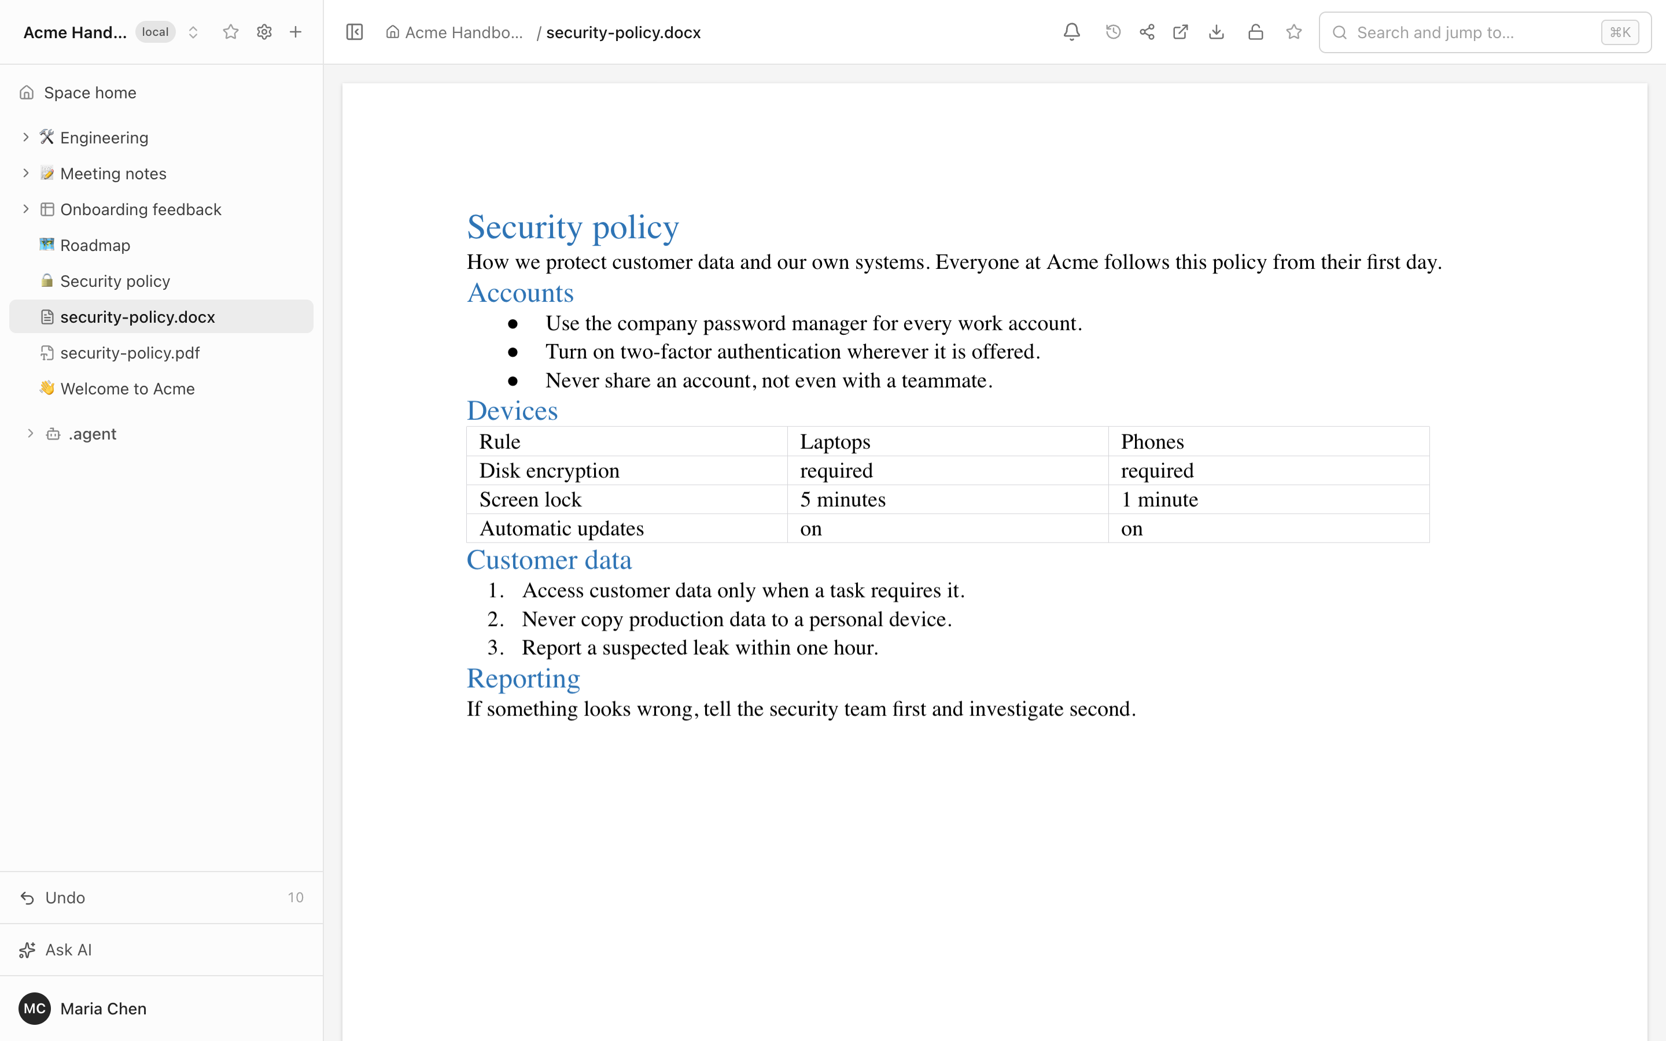Open the Security policy page

[161, 281]
